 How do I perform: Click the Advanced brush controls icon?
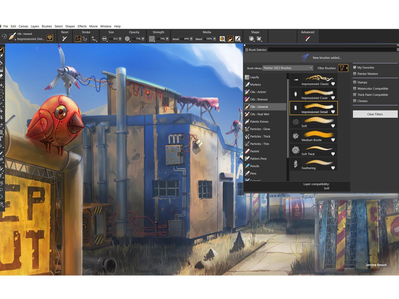tap(307, 39)
